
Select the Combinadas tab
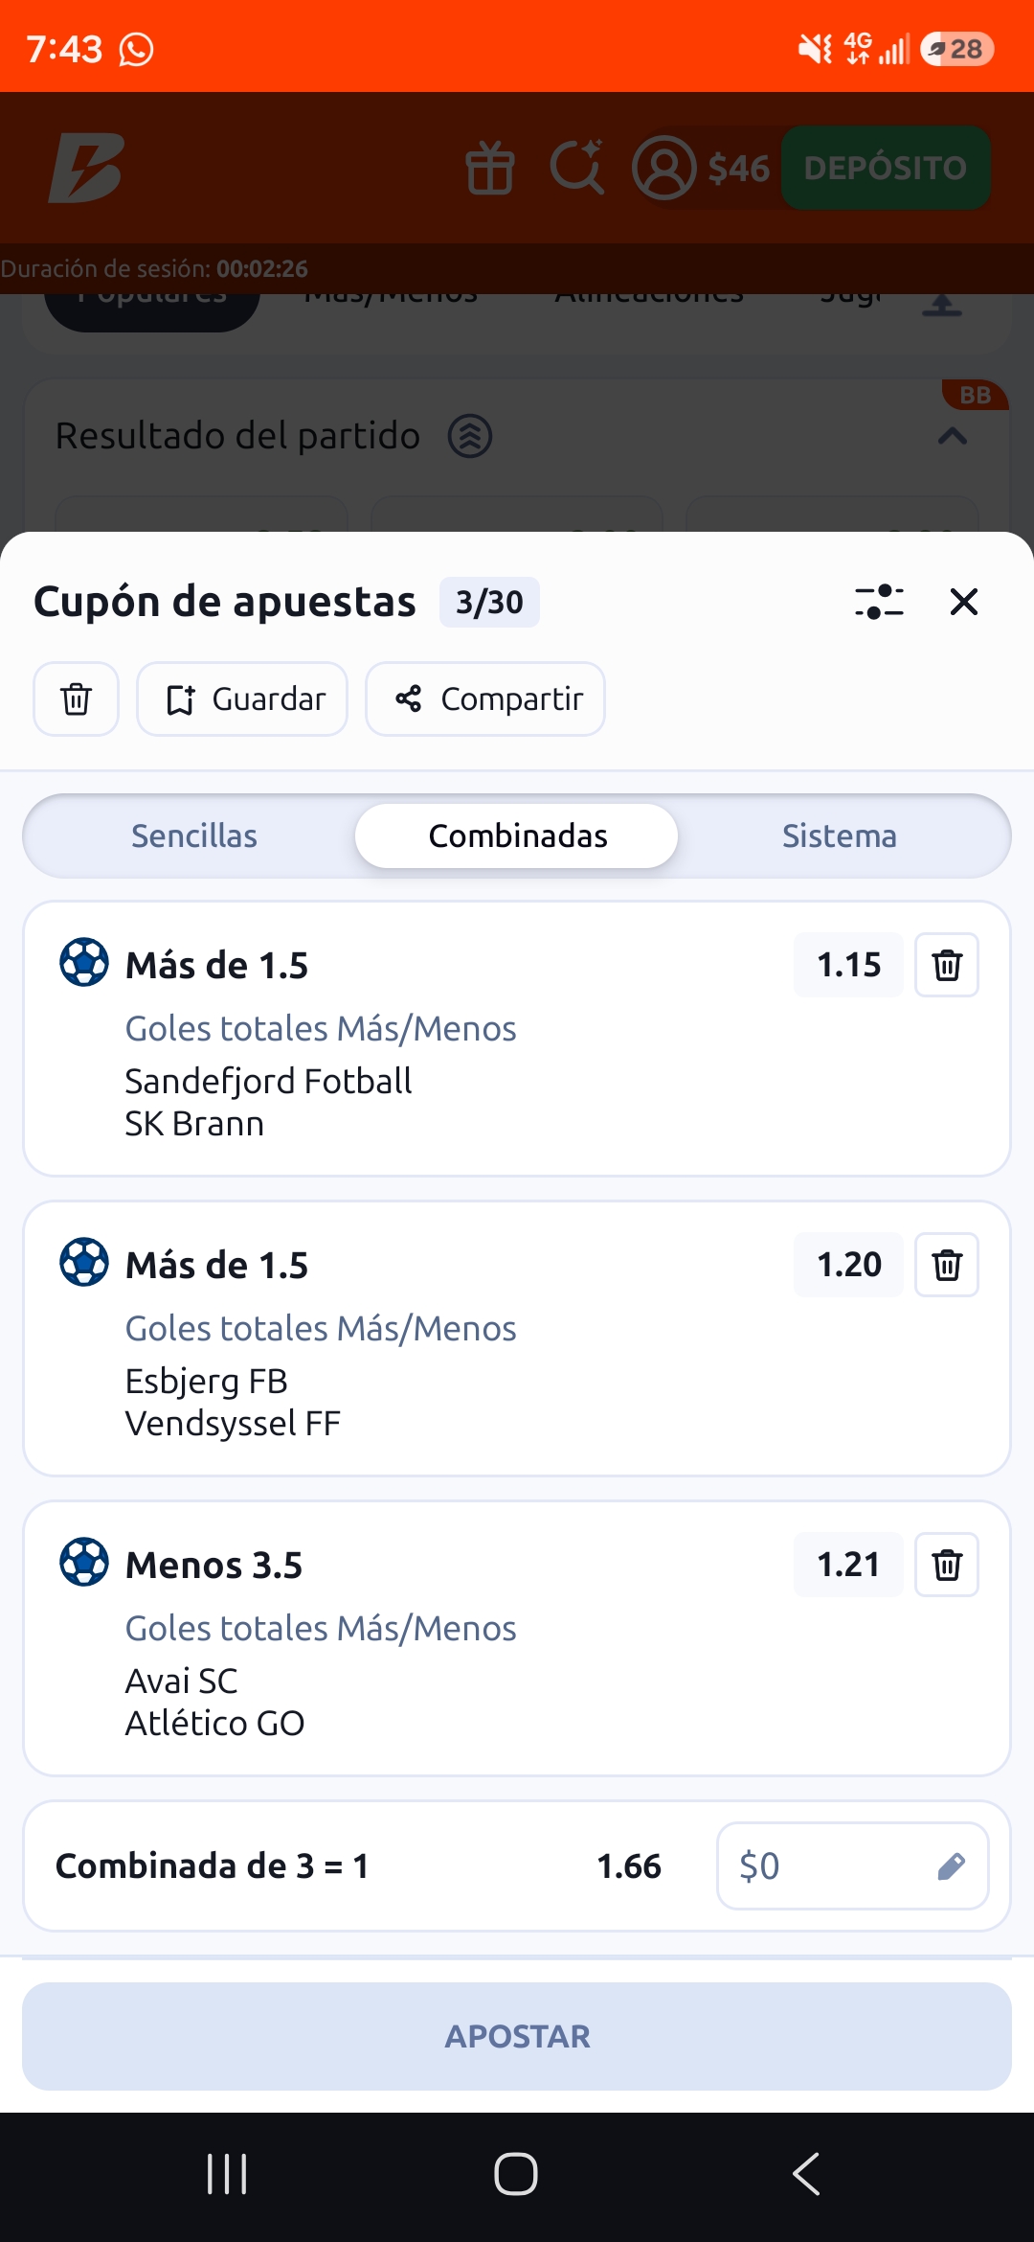(517, 835)
